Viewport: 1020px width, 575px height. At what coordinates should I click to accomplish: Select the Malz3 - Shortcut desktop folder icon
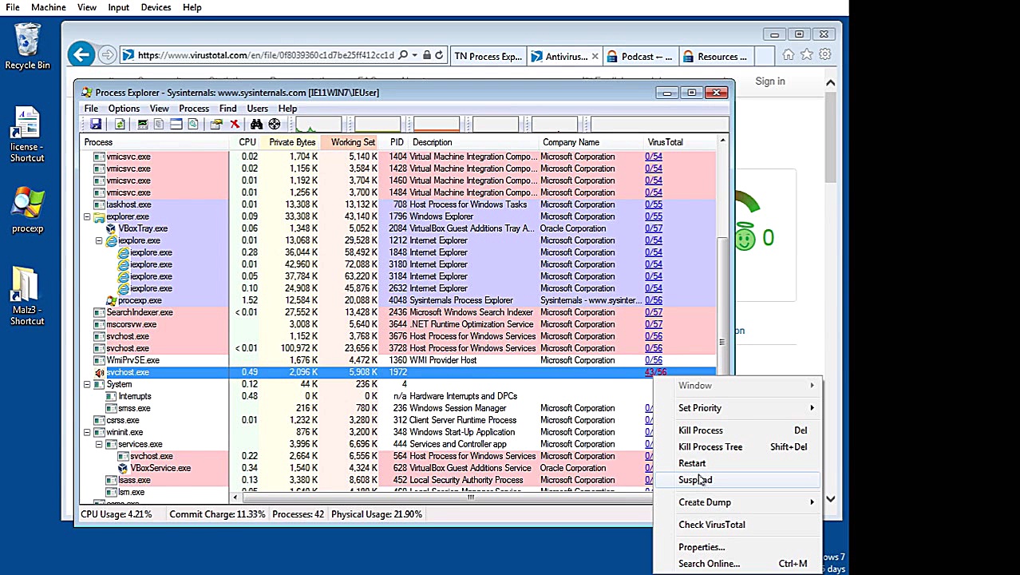click(x=26, y=295)
